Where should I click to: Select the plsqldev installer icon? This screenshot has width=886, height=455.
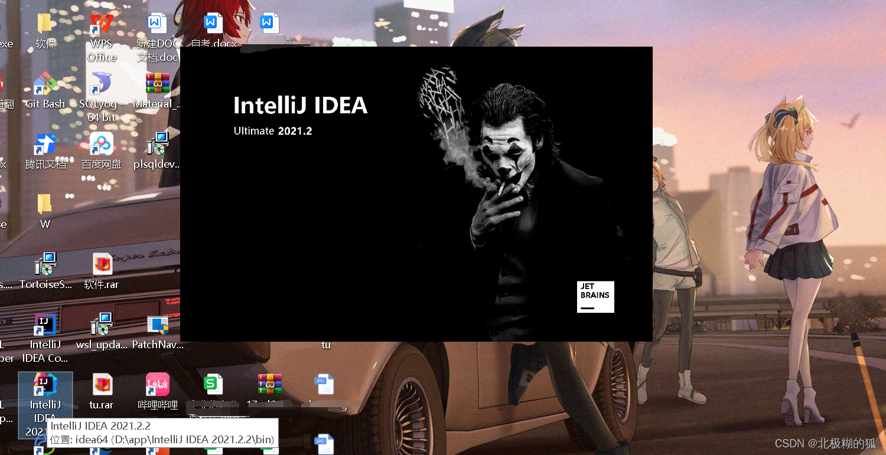pos(157,150)
